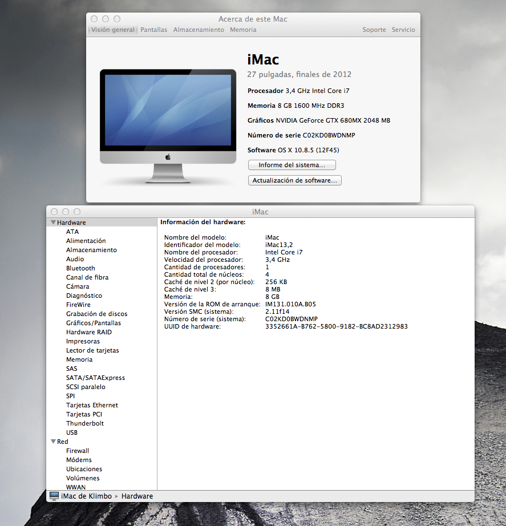The image size is (506, 526).
Task: Click the Hardware category row in sidebar
Action: pyautogui.click(x=102, y=222)
